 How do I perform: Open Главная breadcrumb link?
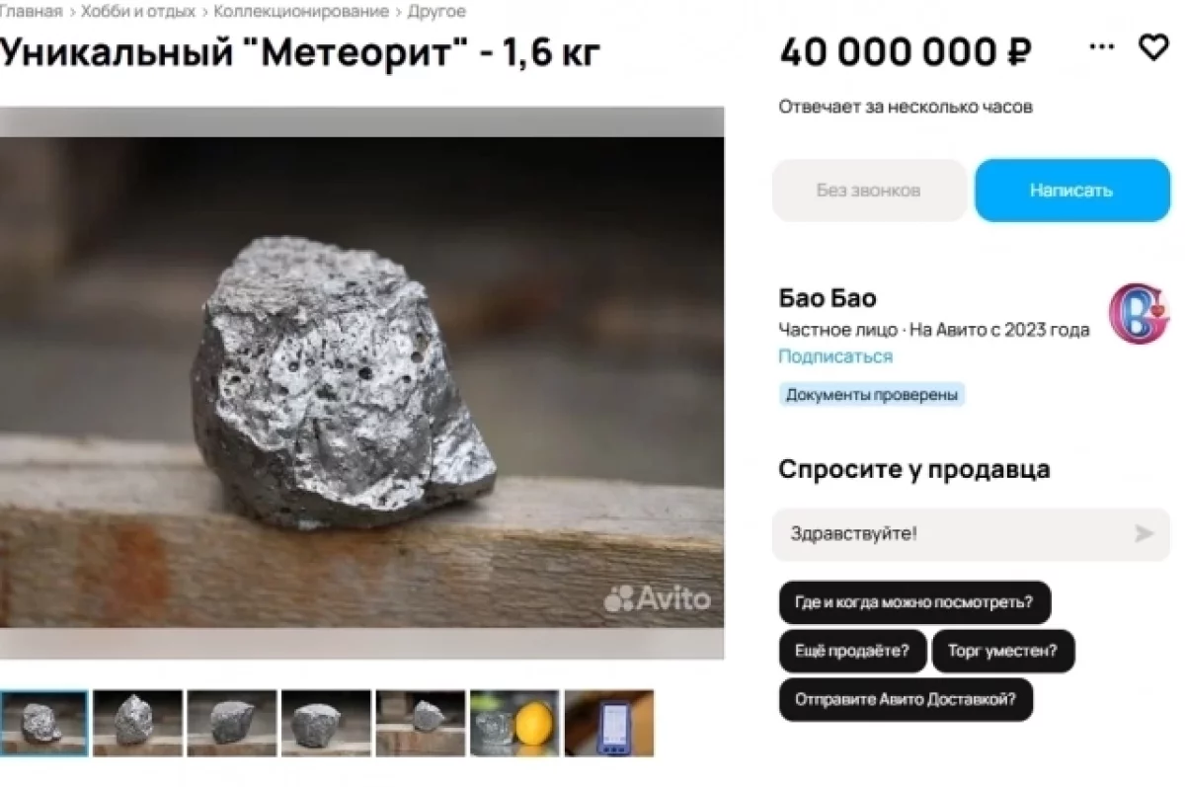coord(31,12)
